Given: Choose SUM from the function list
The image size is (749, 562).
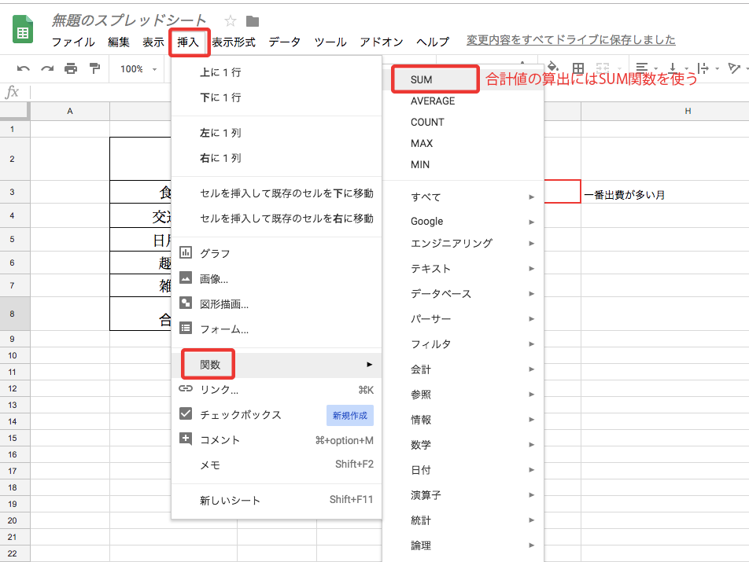Looking at the screenshot, I should tap(422, 79).
